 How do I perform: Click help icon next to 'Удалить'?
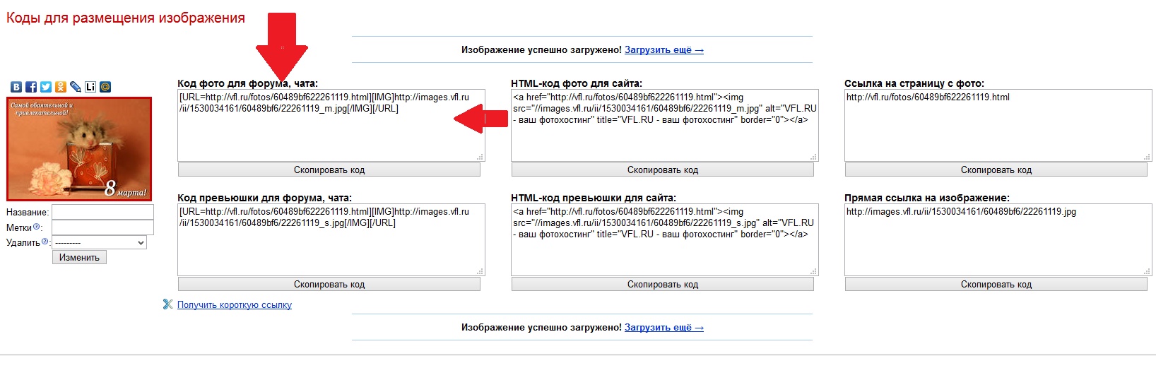coord(45,242)
